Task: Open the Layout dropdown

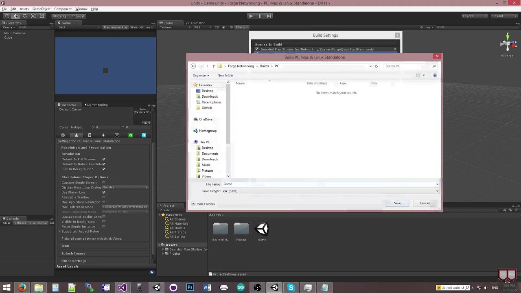Action: point(504,16)
